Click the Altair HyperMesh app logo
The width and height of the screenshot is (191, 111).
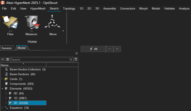pos(3,3)
